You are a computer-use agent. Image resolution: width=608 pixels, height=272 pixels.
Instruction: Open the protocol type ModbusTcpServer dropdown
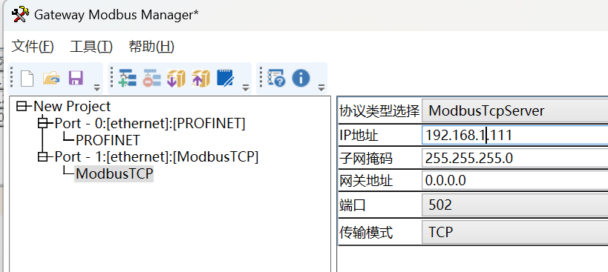click(515, 111)
